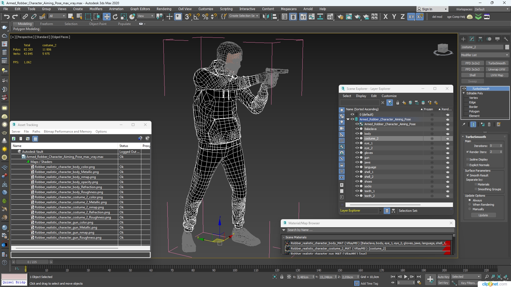
Task: Restrict to Z axis constraint
Action: click(402, 17)
